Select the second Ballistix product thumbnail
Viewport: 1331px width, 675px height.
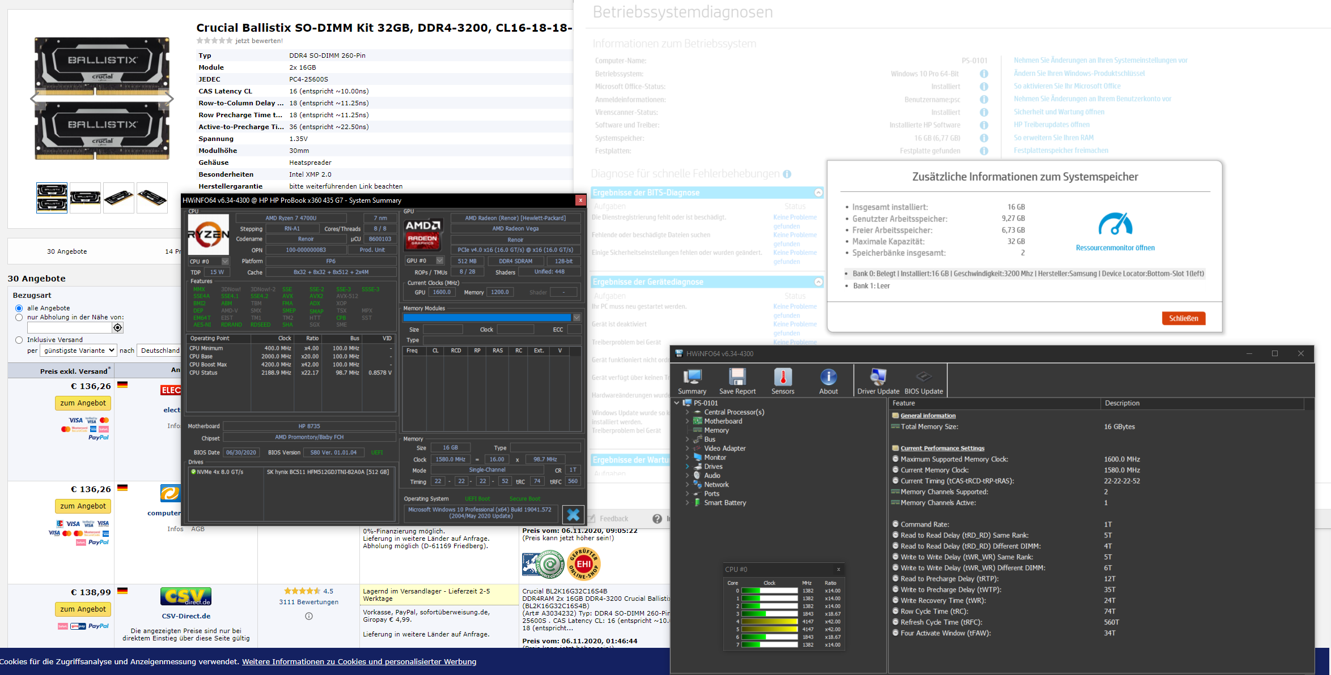[x=85, y=198]
